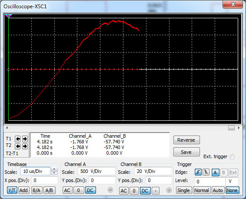Click T1 Channel_A reading -1.768 V
This screenshot has height=199, width=246.
[79, 142]
